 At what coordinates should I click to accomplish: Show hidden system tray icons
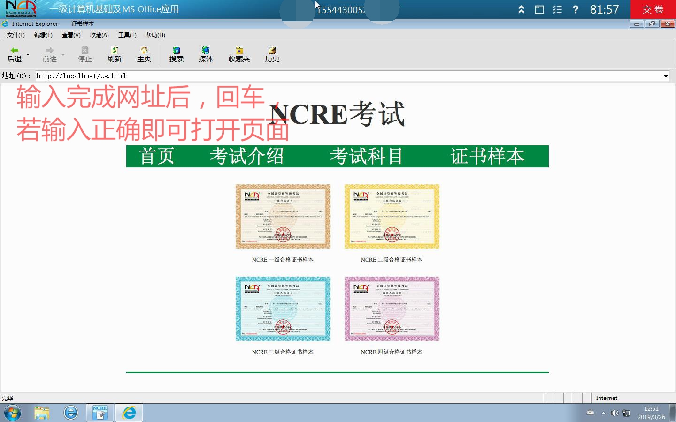click(603, 413)
